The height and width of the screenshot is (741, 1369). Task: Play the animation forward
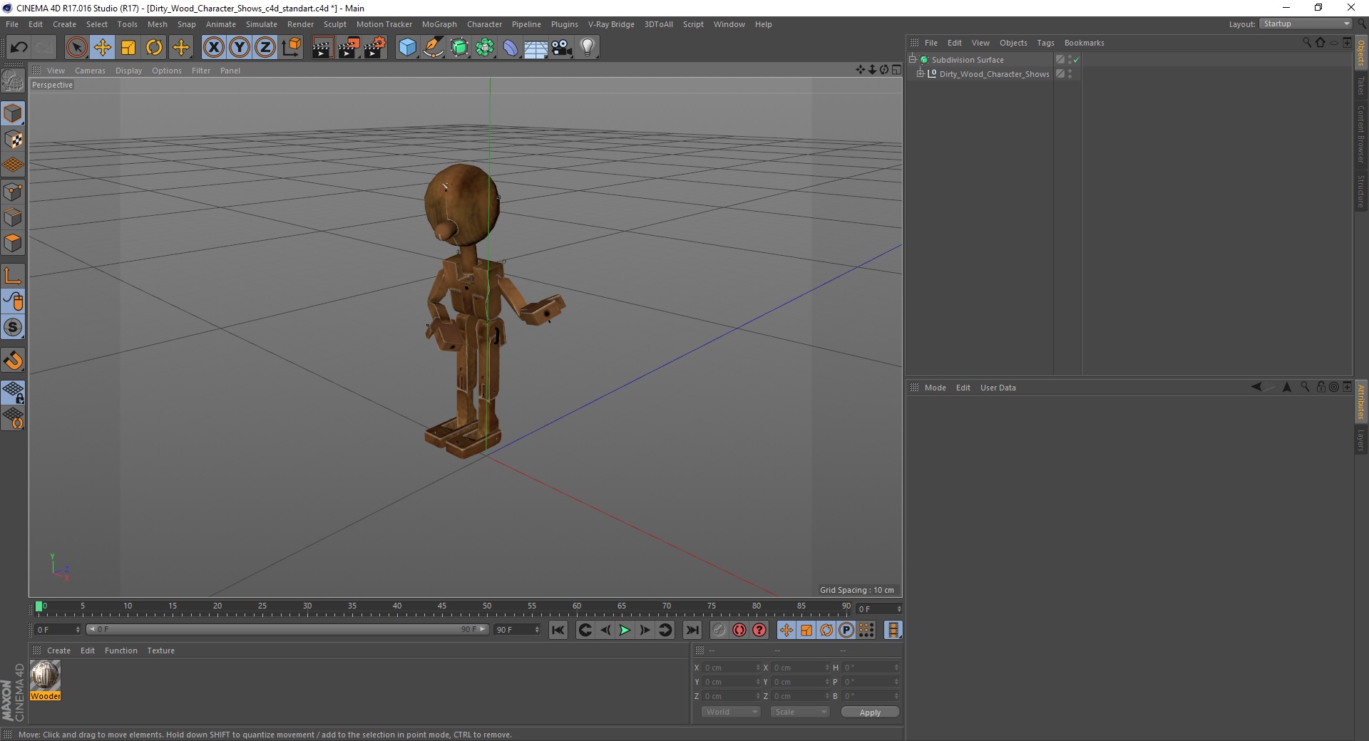625,630
